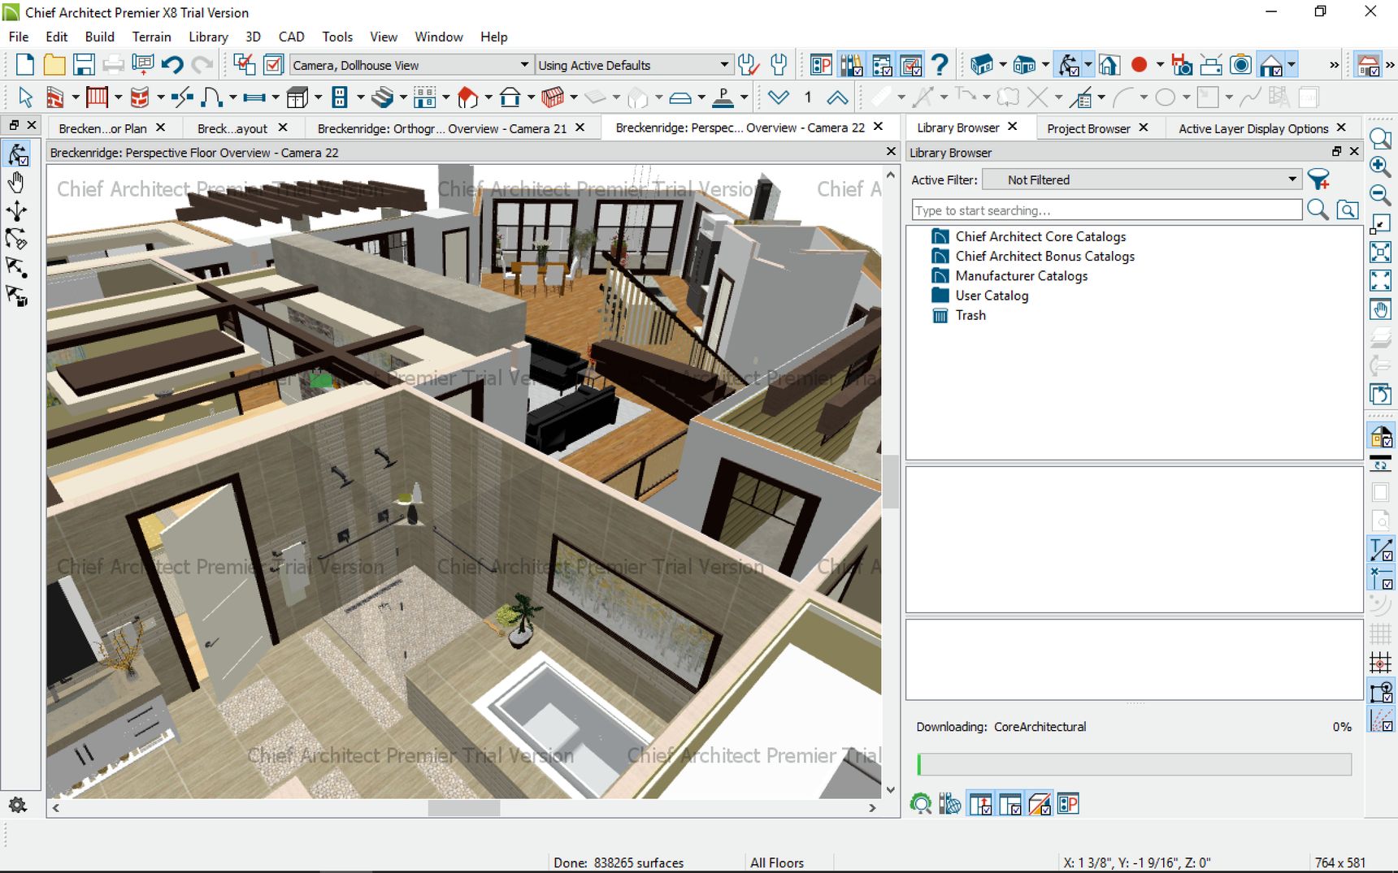
Task: Click the horizontal scrollbar thumb under the view
Action: click(464, 808)
